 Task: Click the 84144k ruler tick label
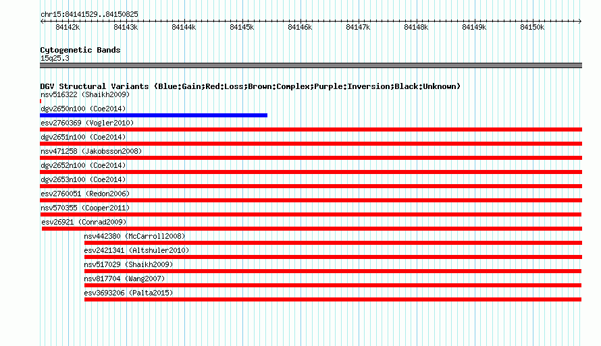(x=184, y=27)
